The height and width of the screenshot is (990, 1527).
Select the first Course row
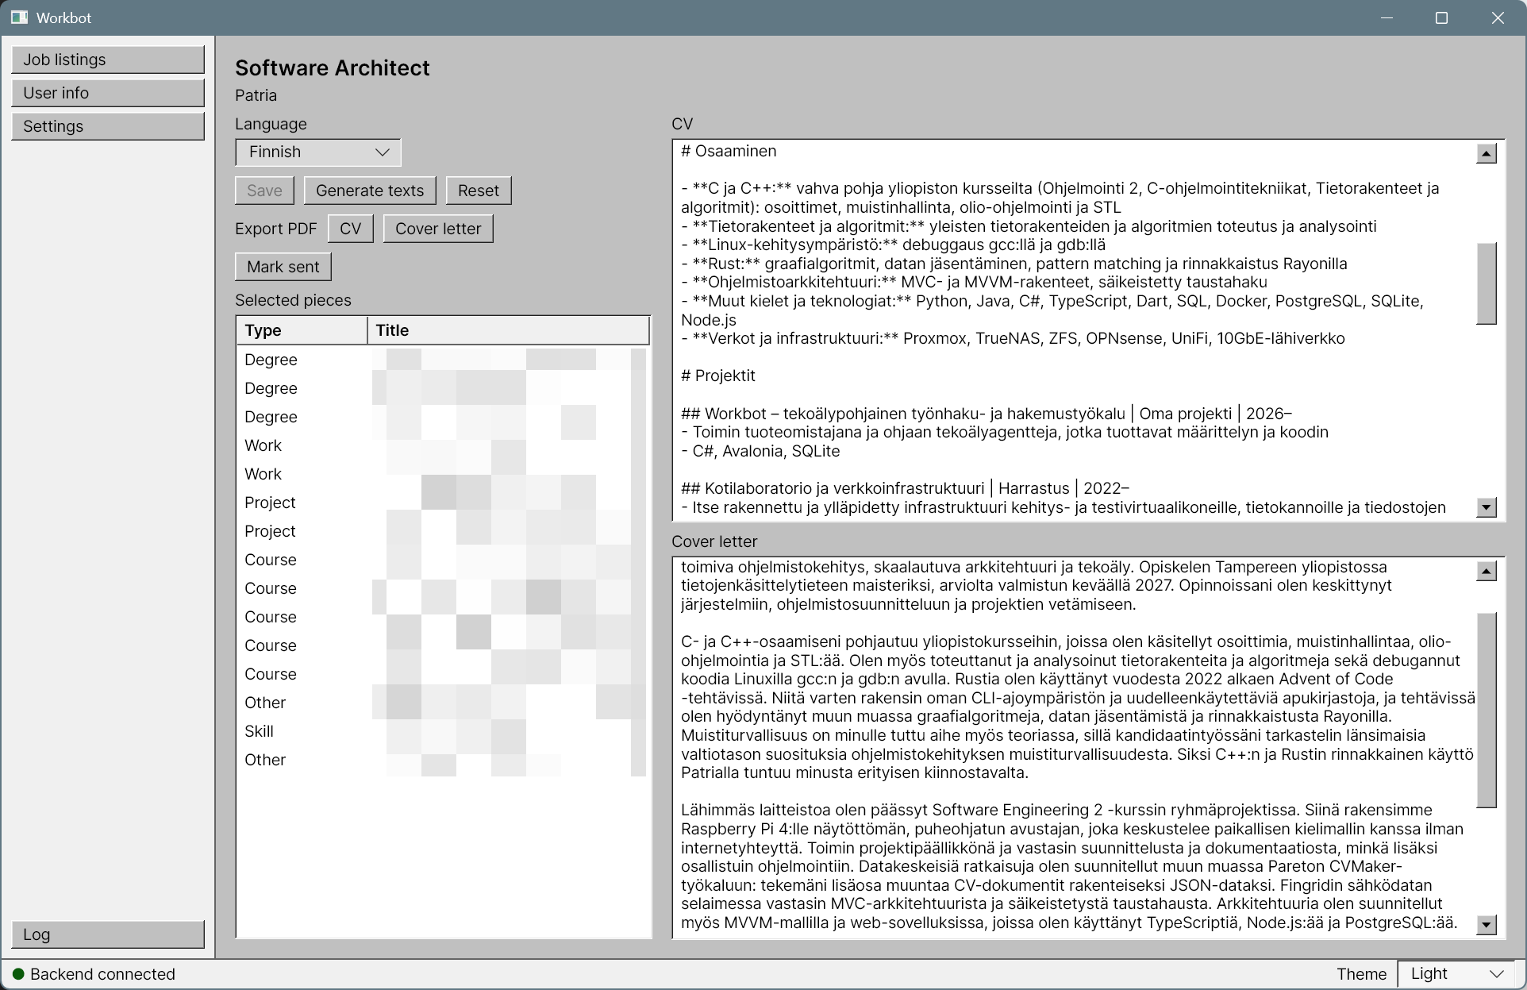(443, 560)
